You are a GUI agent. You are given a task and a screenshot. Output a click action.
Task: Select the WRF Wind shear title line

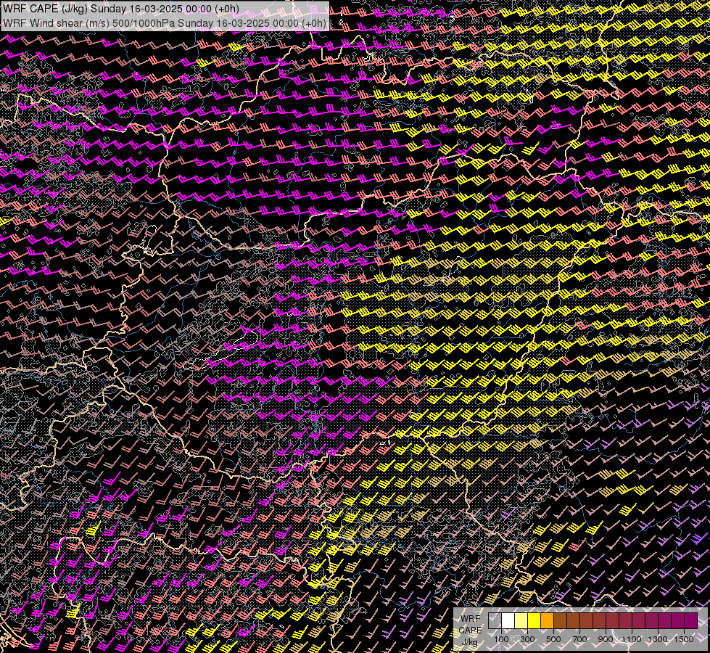(164, 23)
